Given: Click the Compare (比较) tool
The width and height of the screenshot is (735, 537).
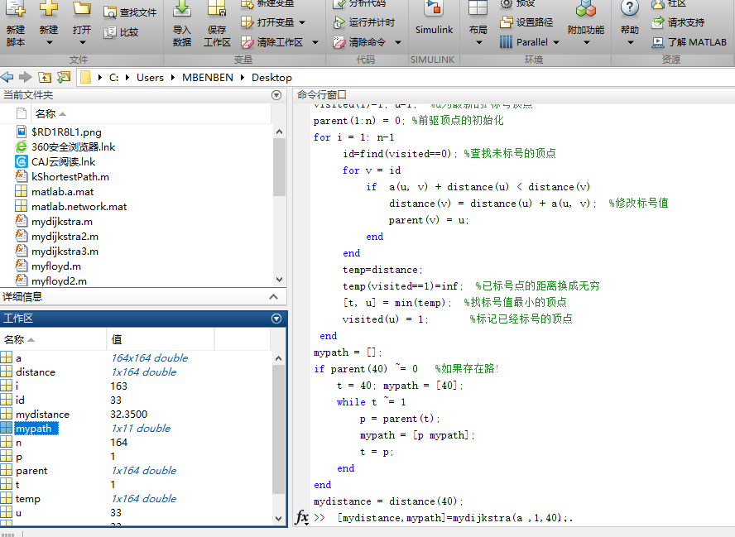Looking at the screenshot, I should [x=121, y=32].
